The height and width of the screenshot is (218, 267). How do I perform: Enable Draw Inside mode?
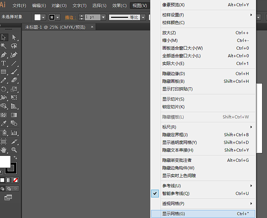tap(15, 189)
